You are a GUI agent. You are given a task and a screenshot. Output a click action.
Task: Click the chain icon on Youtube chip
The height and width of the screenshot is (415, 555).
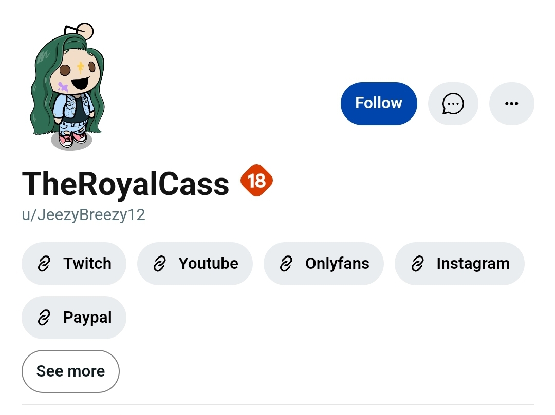point(160,264)
